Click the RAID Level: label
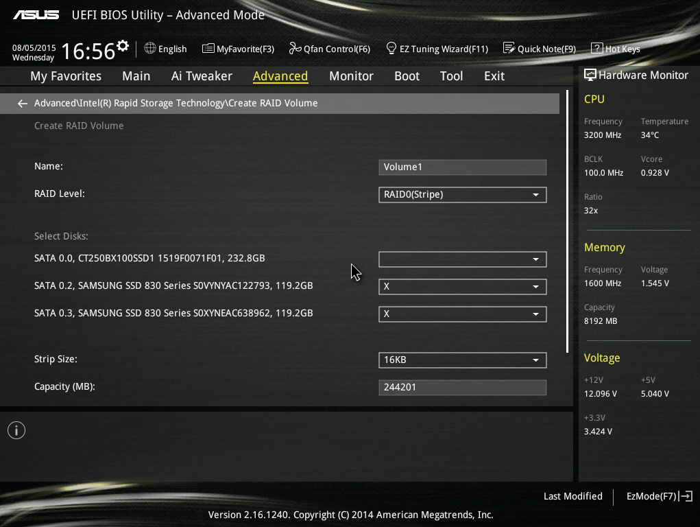The image size is (700, 527). 60,194
